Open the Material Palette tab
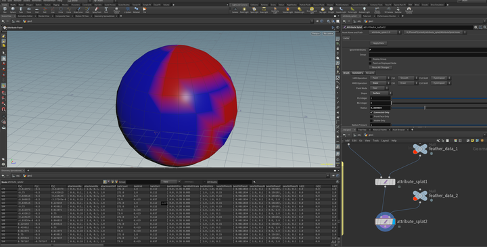 click(x=379, y=129)
